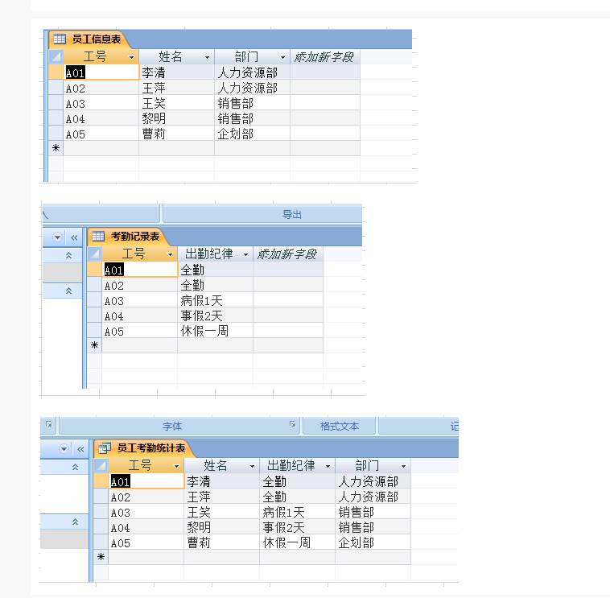Click select-all corner box in 考勤记录表

[x=94, y=254]
